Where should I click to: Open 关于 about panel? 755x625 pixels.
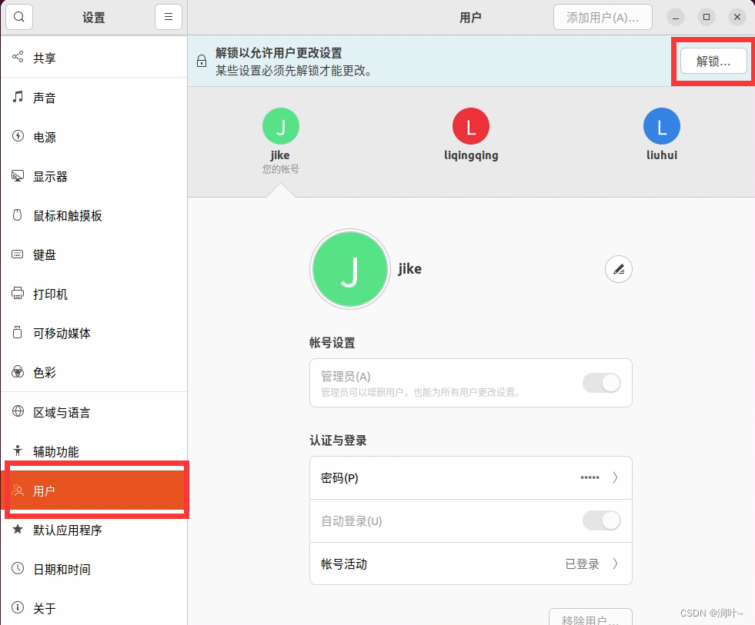point(94,609)
